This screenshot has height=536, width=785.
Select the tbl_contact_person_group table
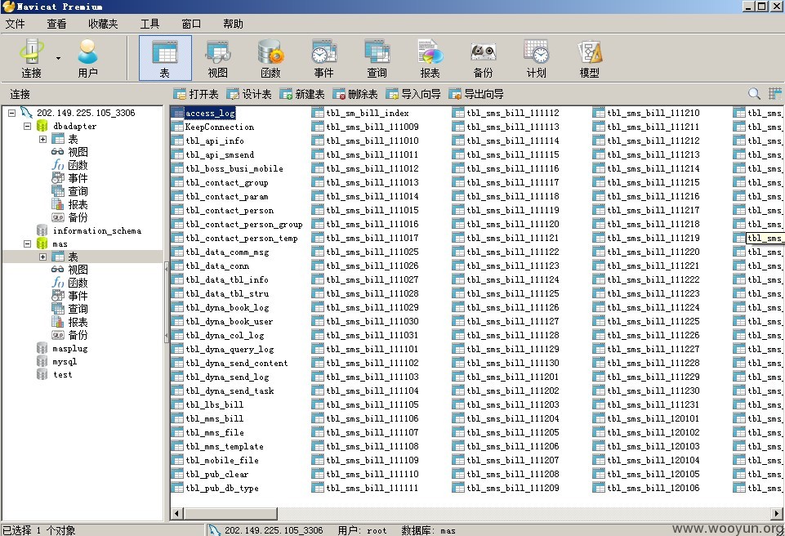[243, 224]
